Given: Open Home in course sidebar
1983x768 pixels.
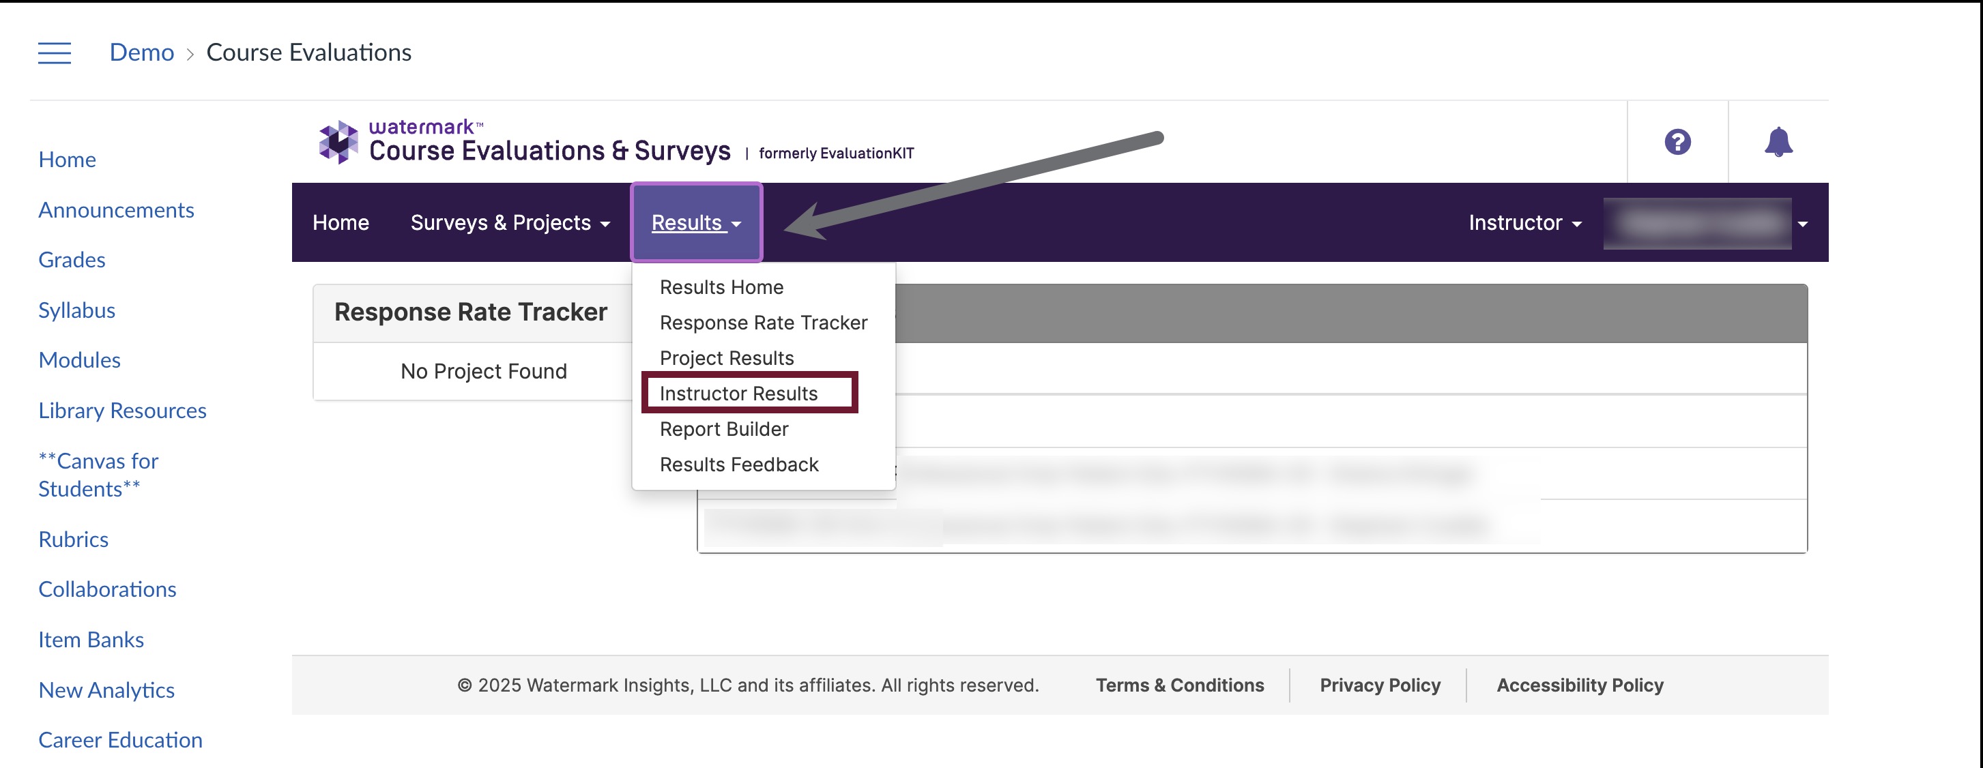Looking at the screenshot, I should coord(67,160).
